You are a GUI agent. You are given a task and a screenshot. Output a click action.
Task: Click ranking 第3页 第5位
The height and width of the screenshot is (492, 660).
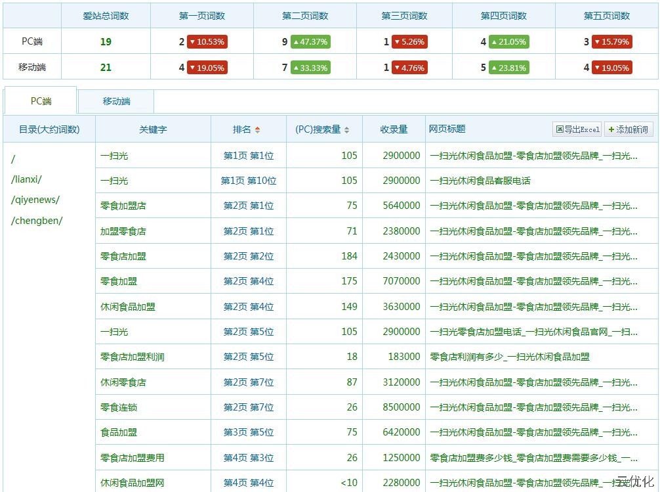click(249, 432)
